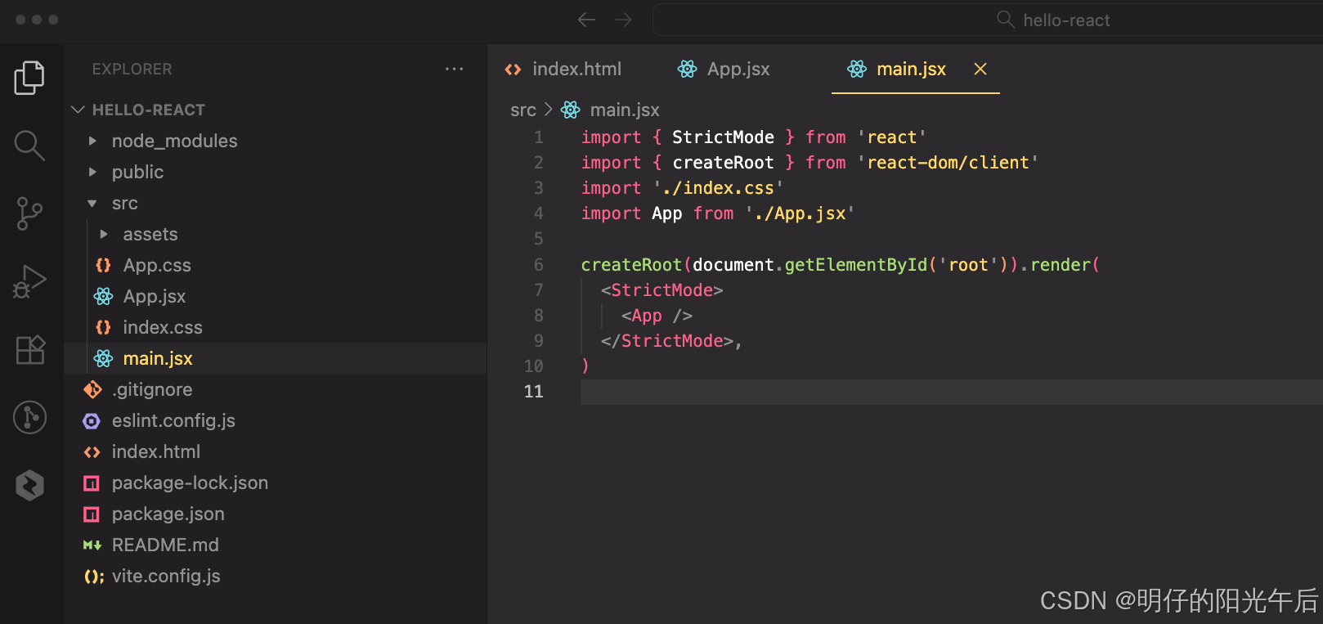Open the Source Control view
1323x624 pixels.
tap(29, 213)
